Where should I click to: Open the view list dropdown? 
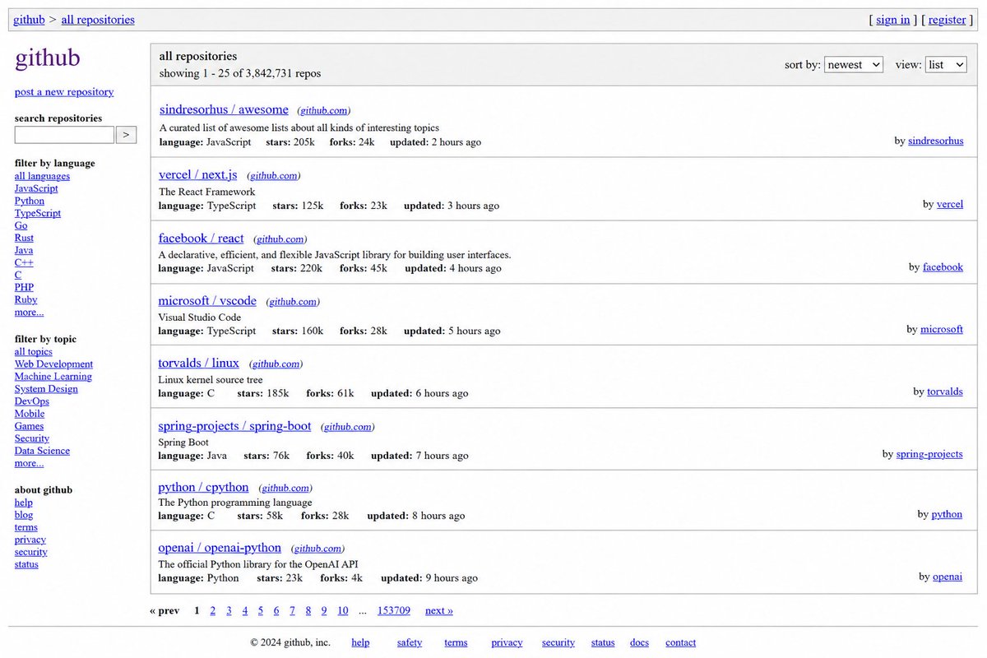pos(946,64)
